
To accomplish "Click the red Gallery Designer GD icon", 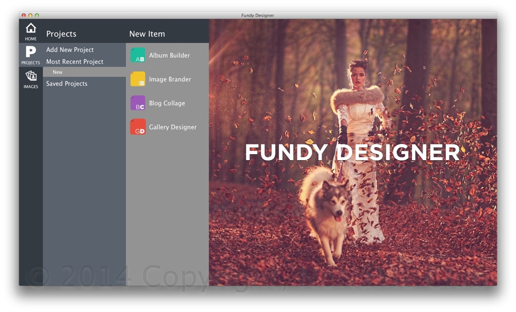I will click(x=138, y=127).
